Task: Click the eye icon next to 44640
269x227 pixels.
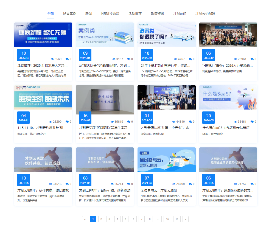Action: pos(174,122)
